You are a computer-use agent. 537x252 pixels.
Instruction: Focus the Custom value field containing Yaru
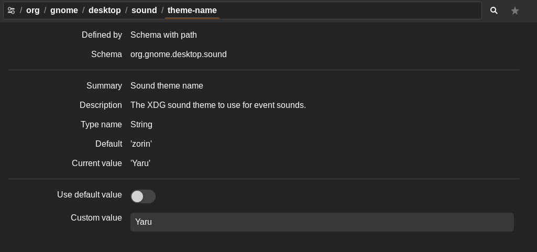tap(322, 222)
